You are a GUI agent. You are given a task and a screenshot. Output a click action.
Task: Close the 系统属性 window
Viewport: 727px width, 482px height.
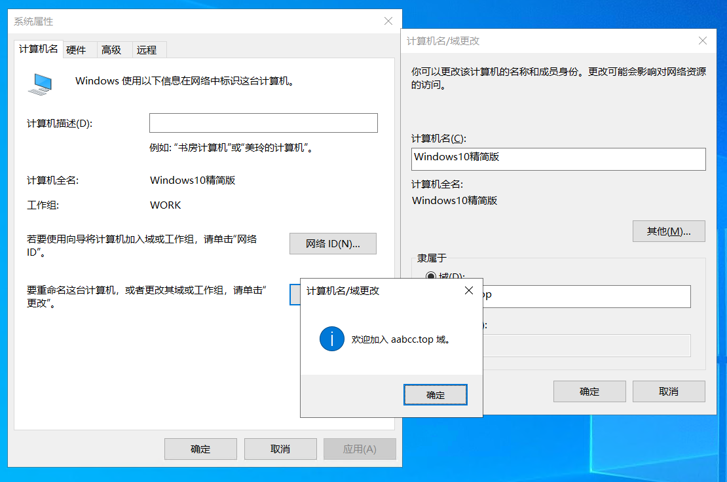click(388, 21)
